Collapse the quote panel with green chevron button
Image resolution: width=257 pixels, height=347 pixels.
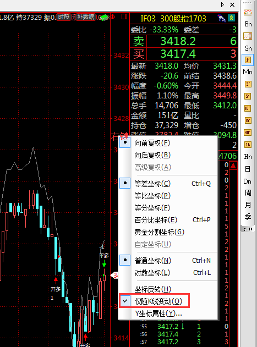click(231, 18)
